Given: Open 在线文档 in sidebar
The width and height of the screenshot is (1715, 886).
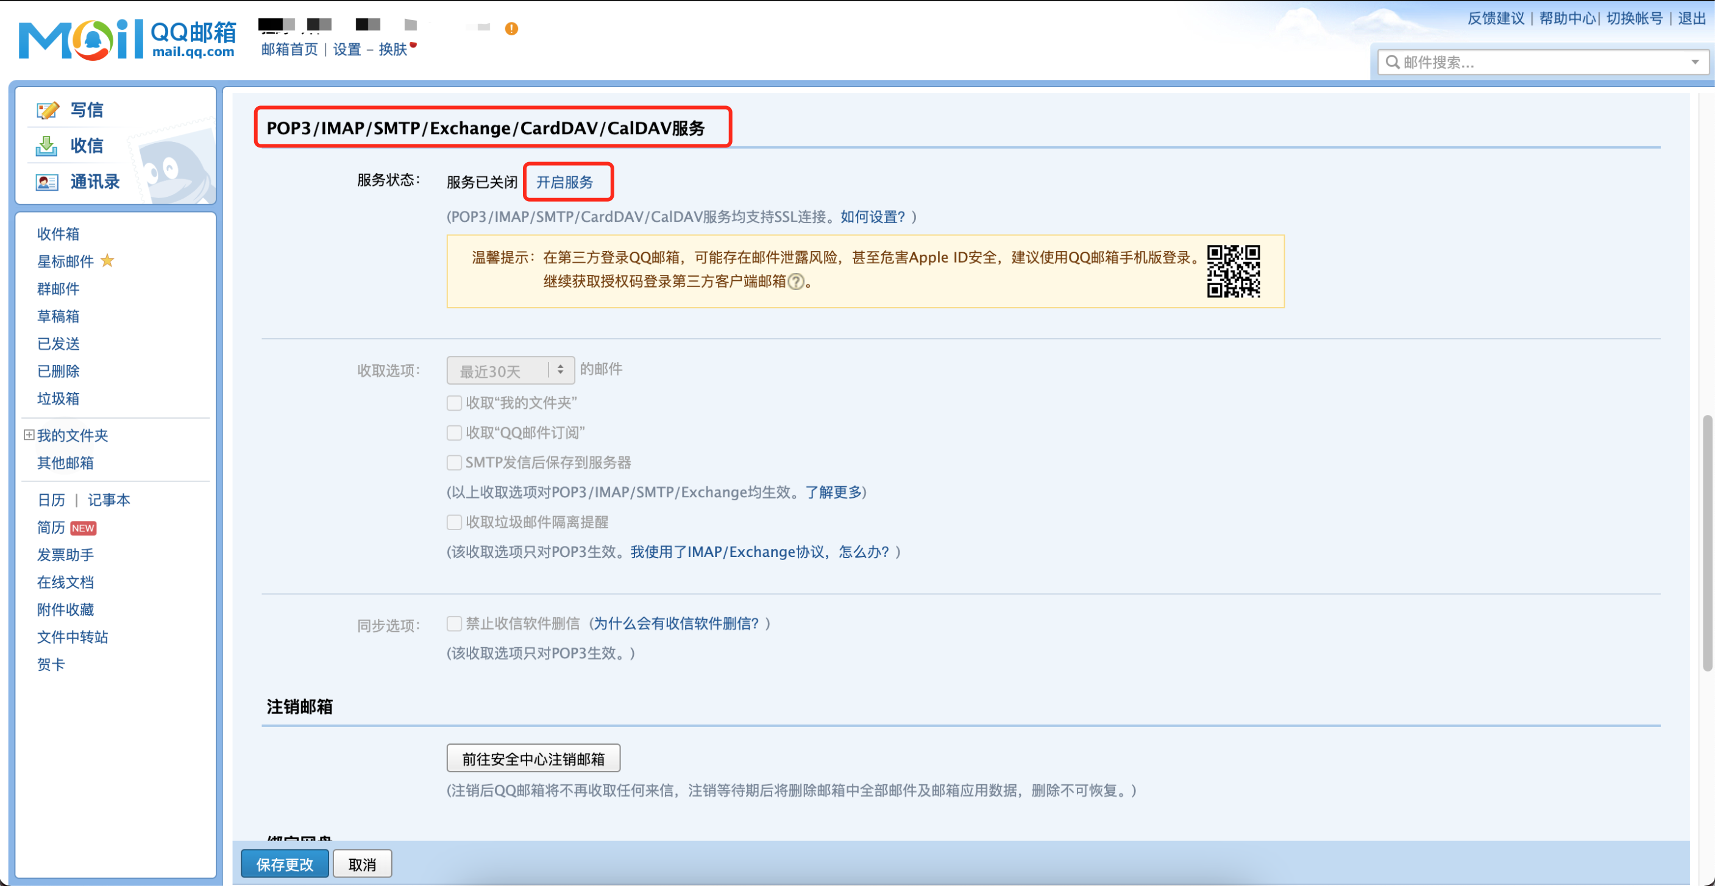Looking at the screenshot, I should 65,582.
